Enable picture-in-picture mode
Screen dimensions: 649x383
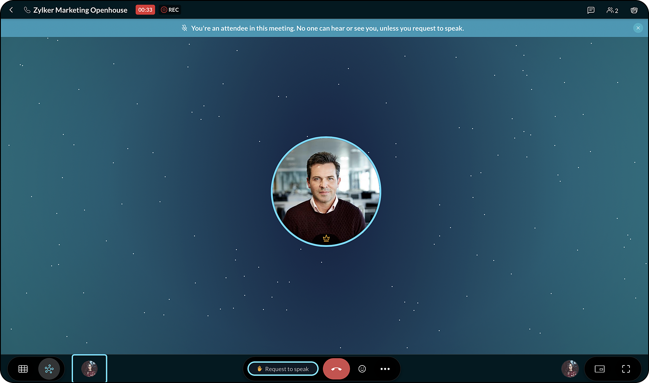click(599, 369)
